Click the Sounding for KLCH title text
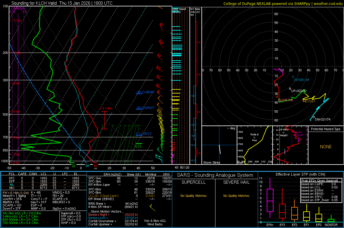The image size is (344, 228). pos(62,3)
